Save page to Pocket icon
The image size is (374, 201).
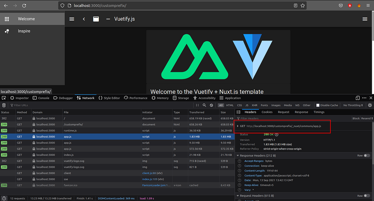[341, 6]
